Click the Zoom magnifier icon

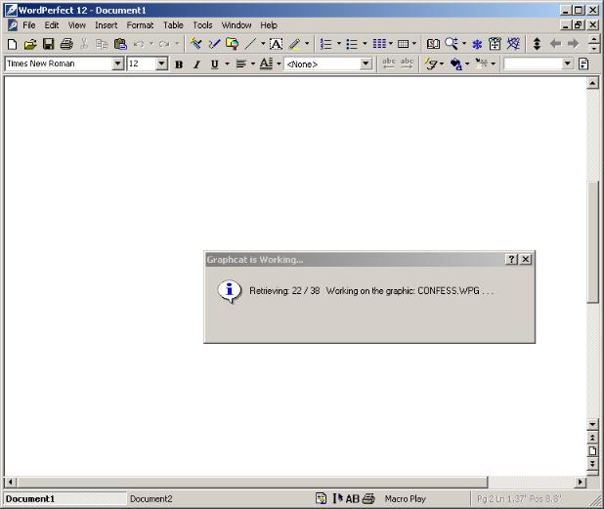click(x=452, y=44)
